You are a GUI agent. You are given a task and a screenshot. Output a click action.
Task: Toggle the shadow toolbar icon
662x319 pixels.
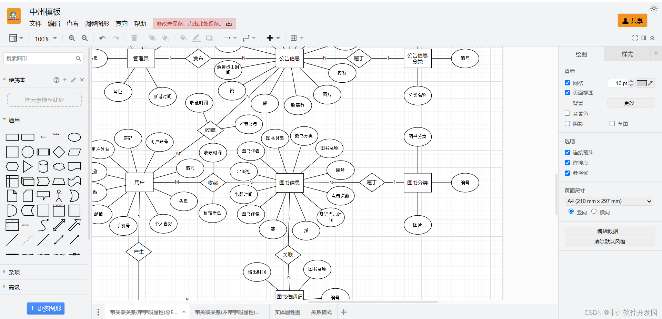209,38
